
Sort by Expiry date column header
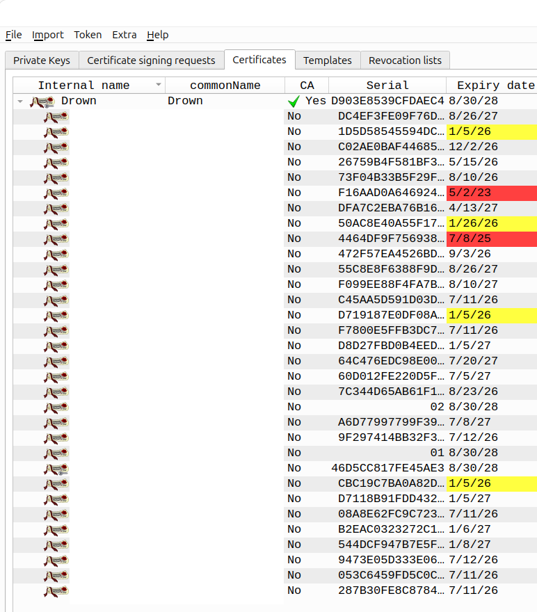pos(492,85)
